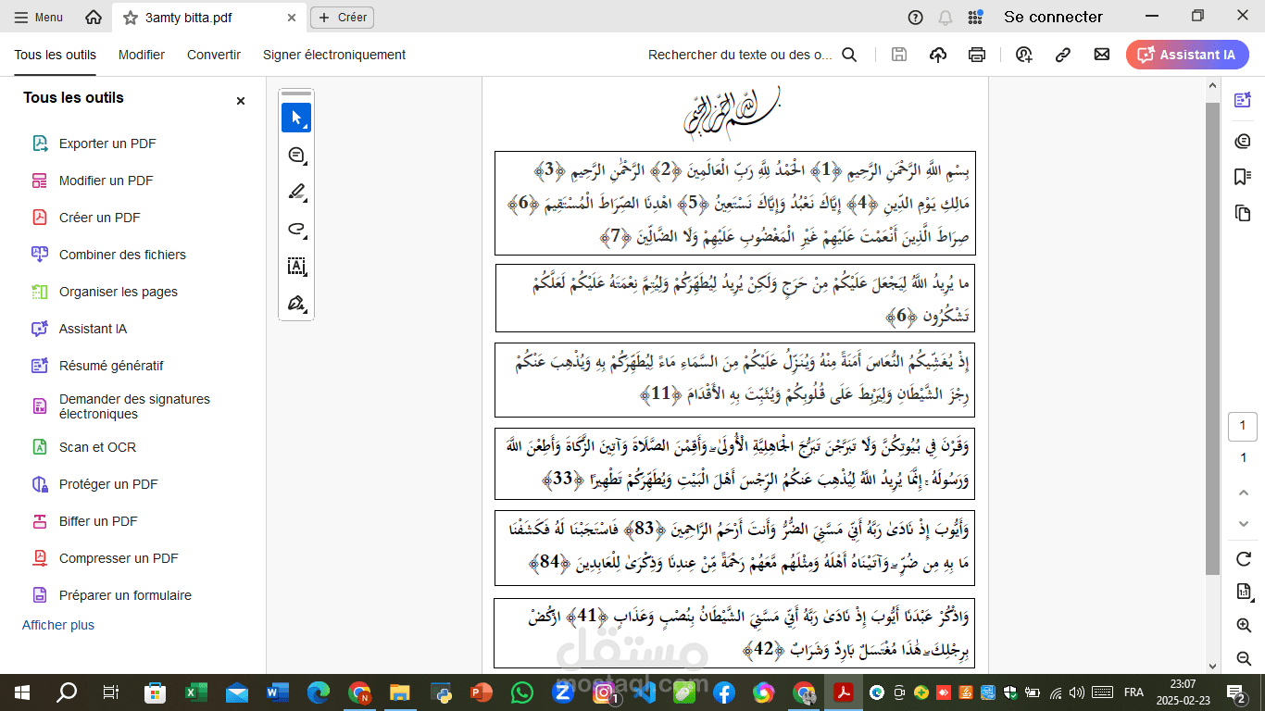The image size is (1265, 711).
Task: Click Se connecter
Action: click(1053, 17)
